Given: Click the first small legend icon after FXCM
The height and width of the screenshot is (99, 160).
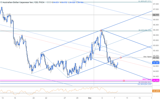Looking at the screenshot, I should (x=48, y=2).
